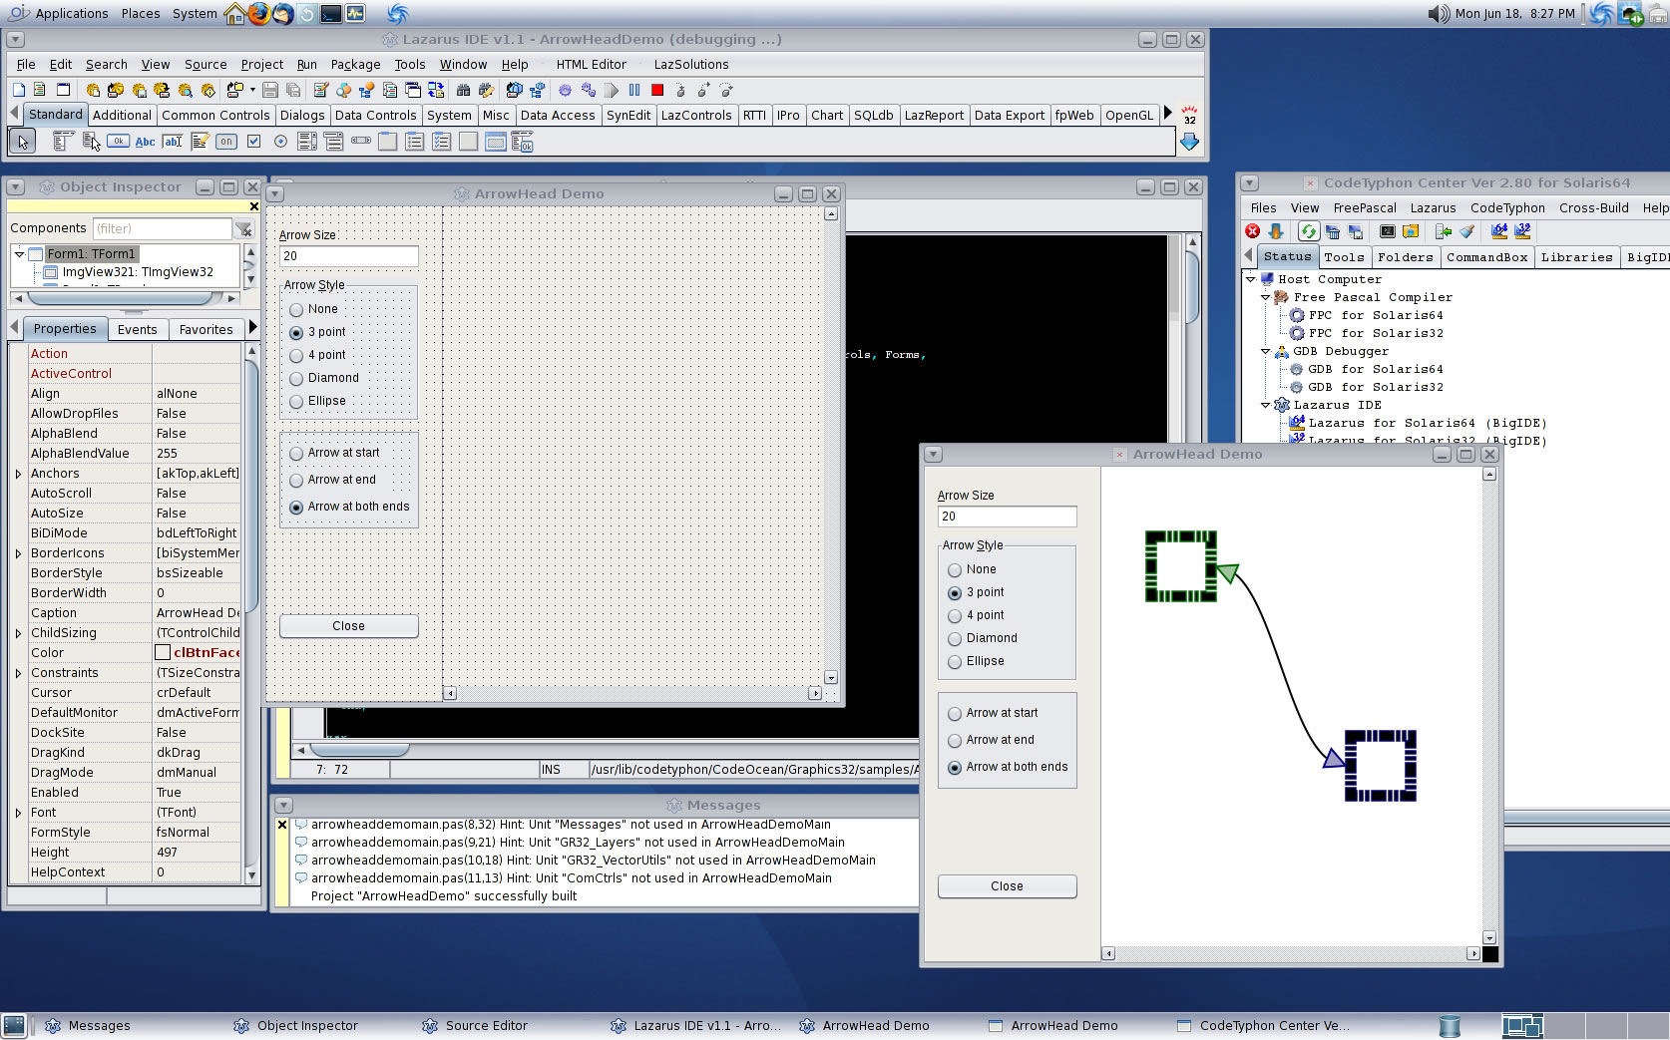1670x1040 pixels.
Task: Pick the TLabel Abc component in palette
Action: (x=146, y=142)
